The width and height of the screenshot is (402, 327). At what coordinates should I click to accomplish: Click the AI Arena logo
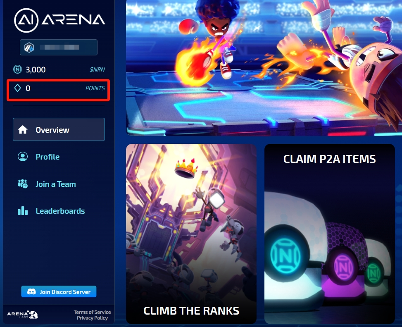pyautogui.click(x=59, y=20)
